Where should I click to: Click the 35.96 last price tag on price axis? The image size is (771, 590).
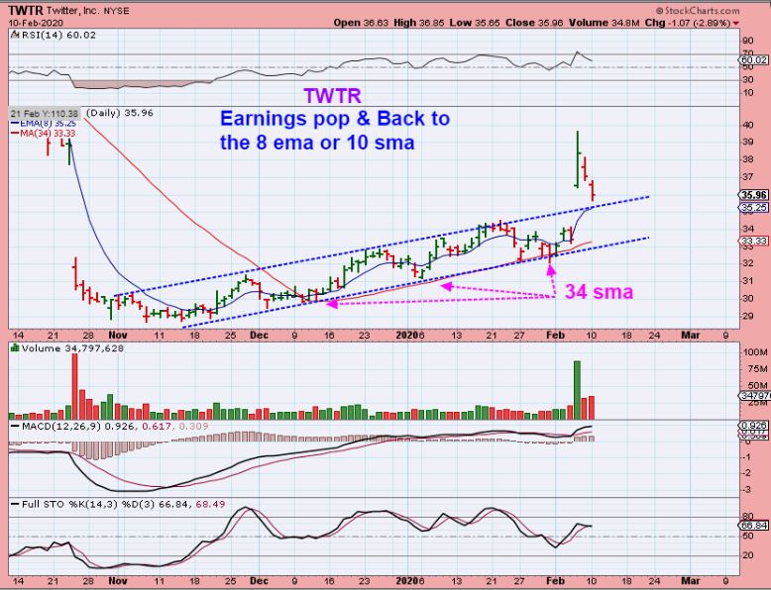(754, 195)
